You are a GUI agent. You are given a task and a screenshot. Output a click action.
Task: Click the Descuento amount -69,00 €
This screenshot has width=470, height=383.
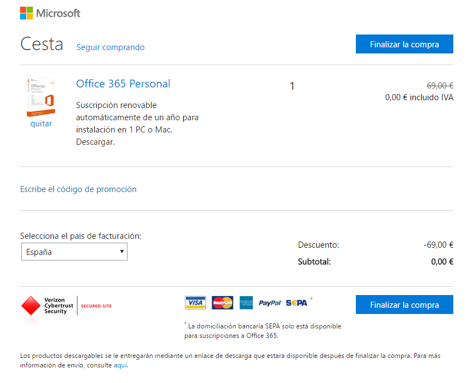438,245
